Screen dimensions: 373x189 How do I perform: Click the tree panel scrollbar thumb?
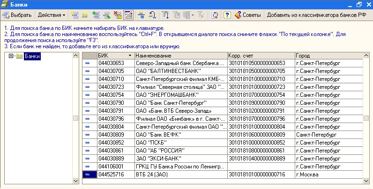click(75, 118)
